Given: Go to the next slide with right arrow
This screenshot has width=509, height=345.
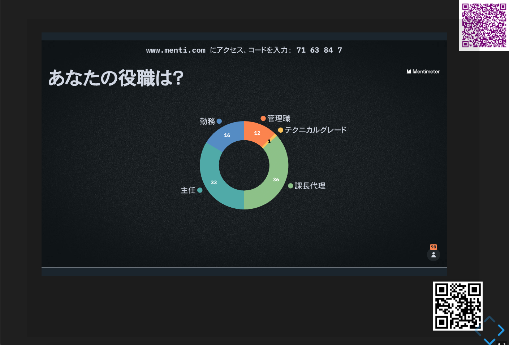Looking at the screenshot, I should click(x=501, y=330).
